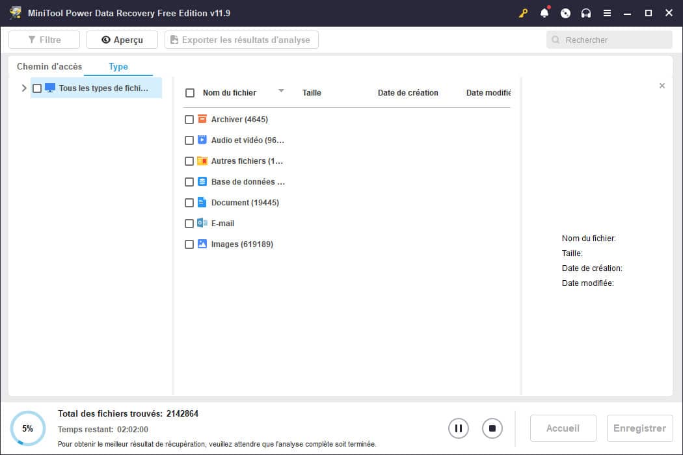Select the Type tab
The image size is (683, 455).
118,66
